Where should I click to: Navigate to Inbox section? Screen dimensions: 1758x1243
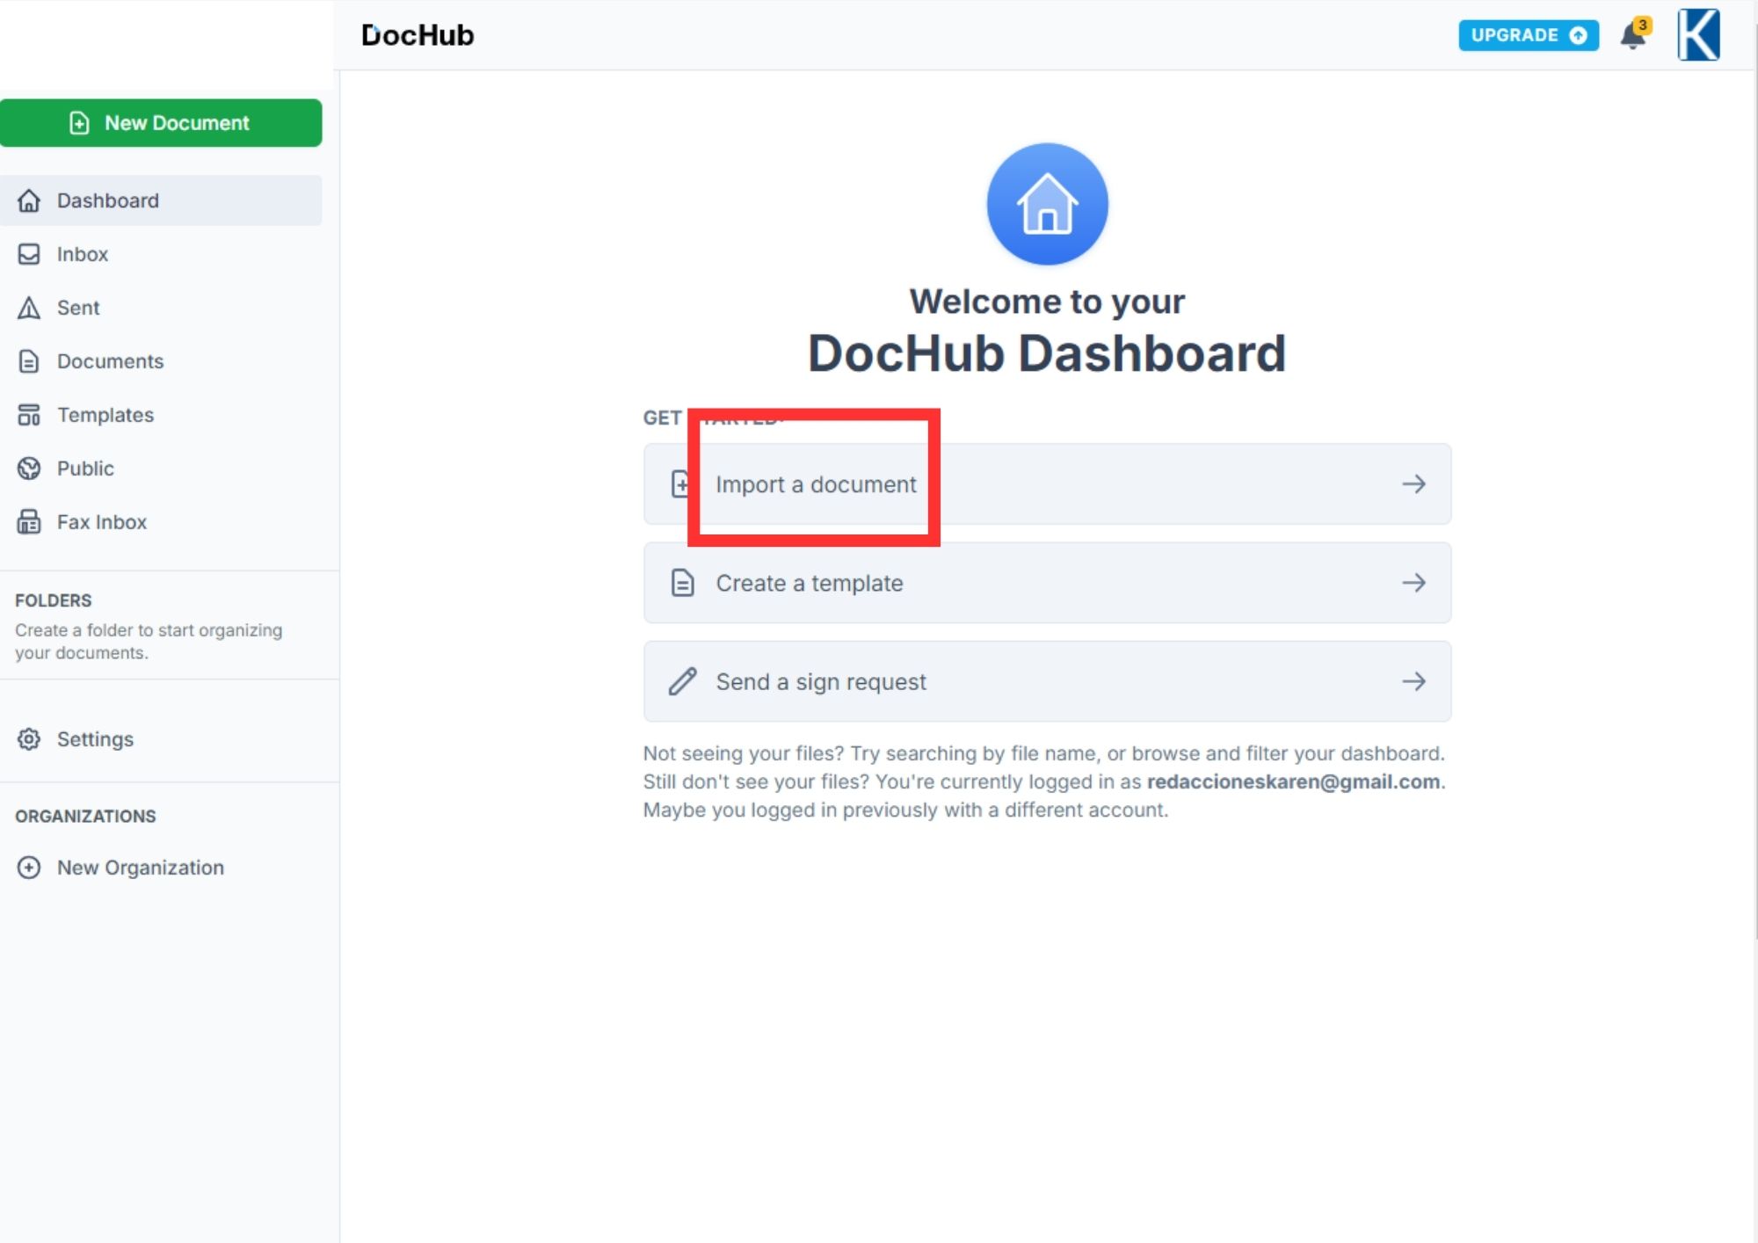pos(81,253)
